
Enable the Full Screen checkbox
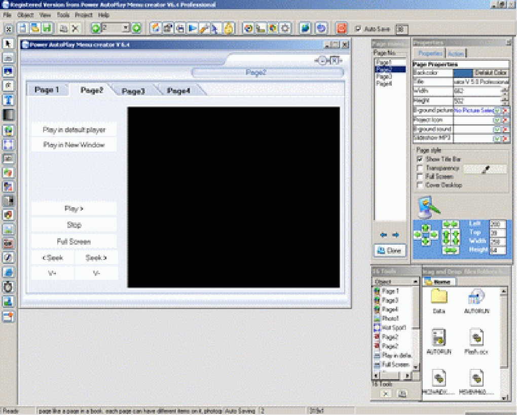420,177
